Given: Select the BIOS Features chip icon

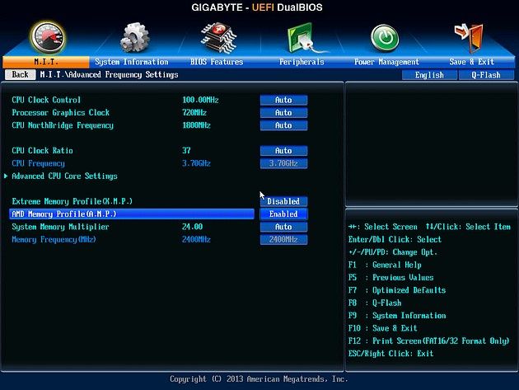Looking at the screenshot, I should (218, 37).
